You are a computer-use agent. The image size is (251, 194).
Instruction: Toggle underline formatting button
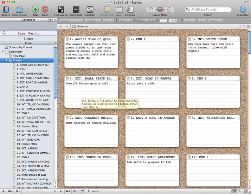click(x=130, y=21)
